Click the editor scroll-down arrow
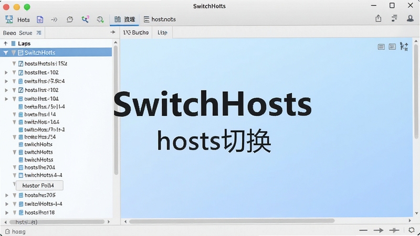Image resolution: width=420 pixels, height=236 pixels. [x=416, y=213]
